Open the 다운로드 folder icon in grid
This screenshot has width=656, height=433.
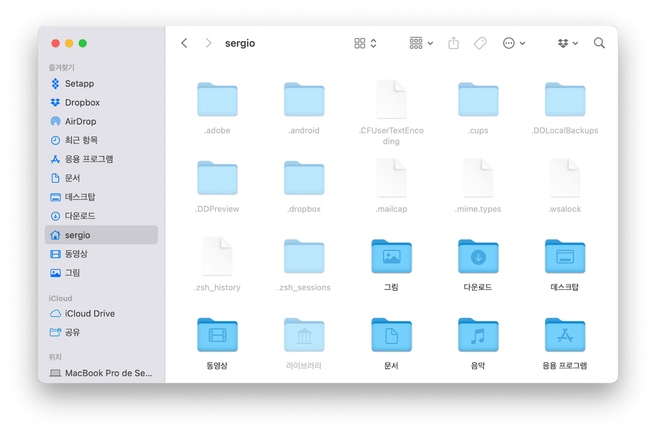478,256
